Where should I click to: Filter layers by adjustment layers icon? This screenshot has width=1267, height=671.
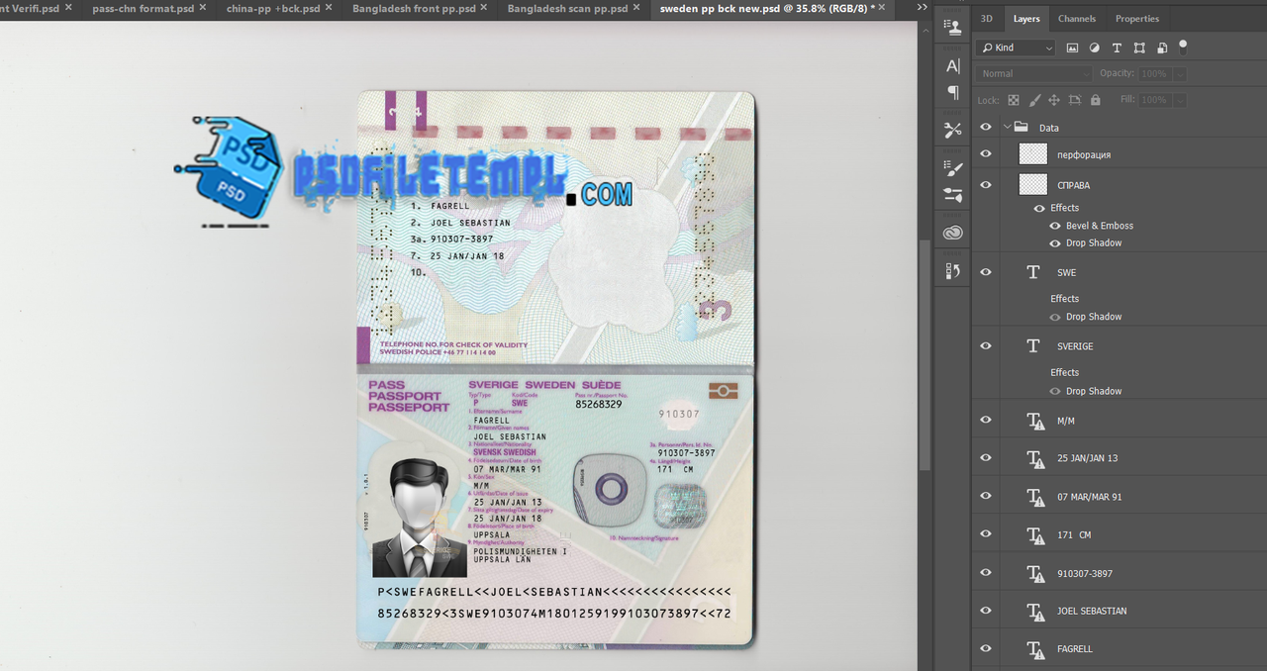[1095, 48]
